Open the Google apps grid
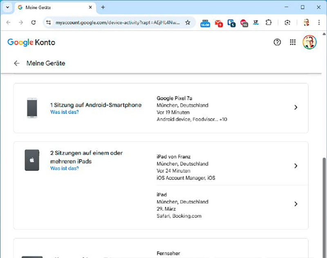 [293, 42]
